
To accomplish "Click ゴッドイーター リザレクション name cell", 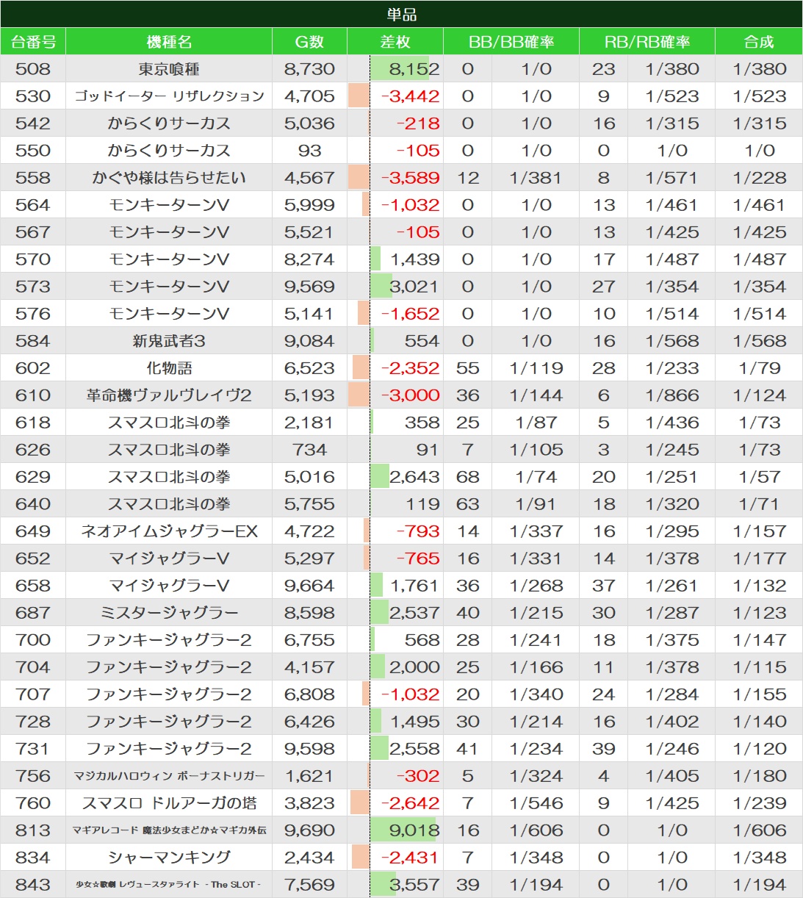I will pyautogui.click(x=169, y=96).
